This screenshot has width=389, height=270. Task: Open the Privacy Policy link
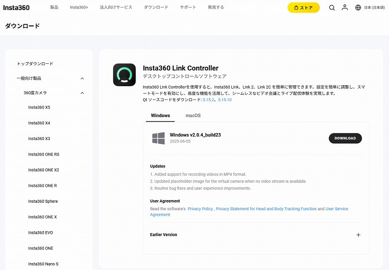200,209
